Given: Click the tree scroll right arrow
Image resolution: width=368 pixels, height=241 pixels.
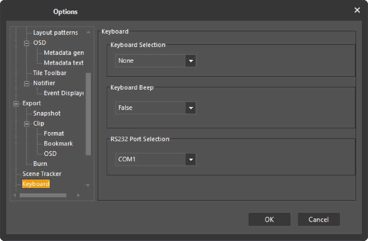Looking at the screenshot, I should click(x=78, y=195).
